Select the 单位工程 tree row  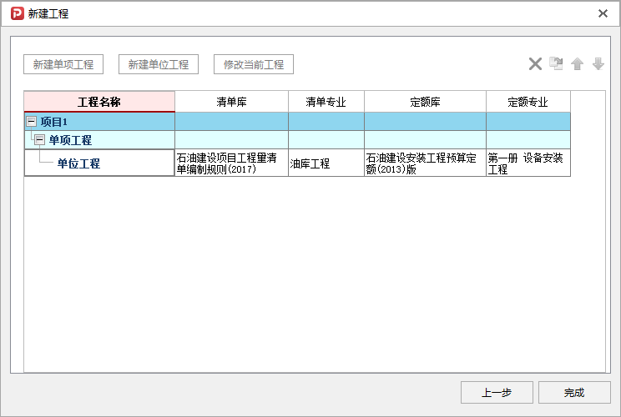(78, 163)
